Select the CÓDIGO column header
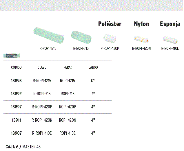 [16, 67]
